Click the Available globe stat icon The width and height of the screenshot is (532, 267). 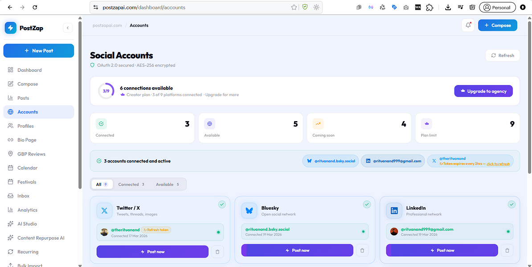(210, 124)
